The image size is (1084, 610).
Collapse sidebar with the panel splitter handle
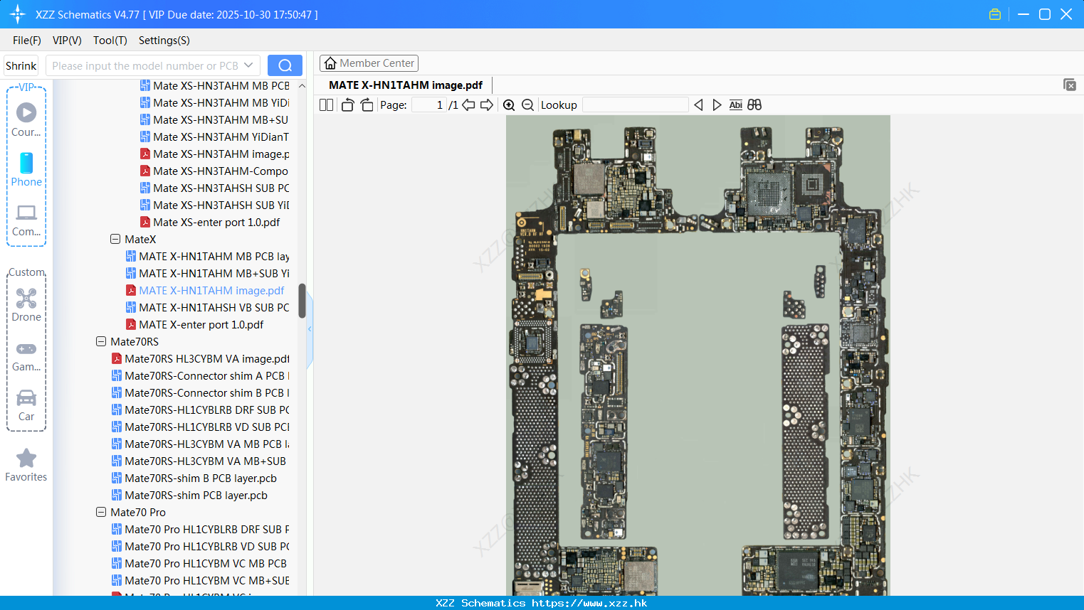coord(310,329)
